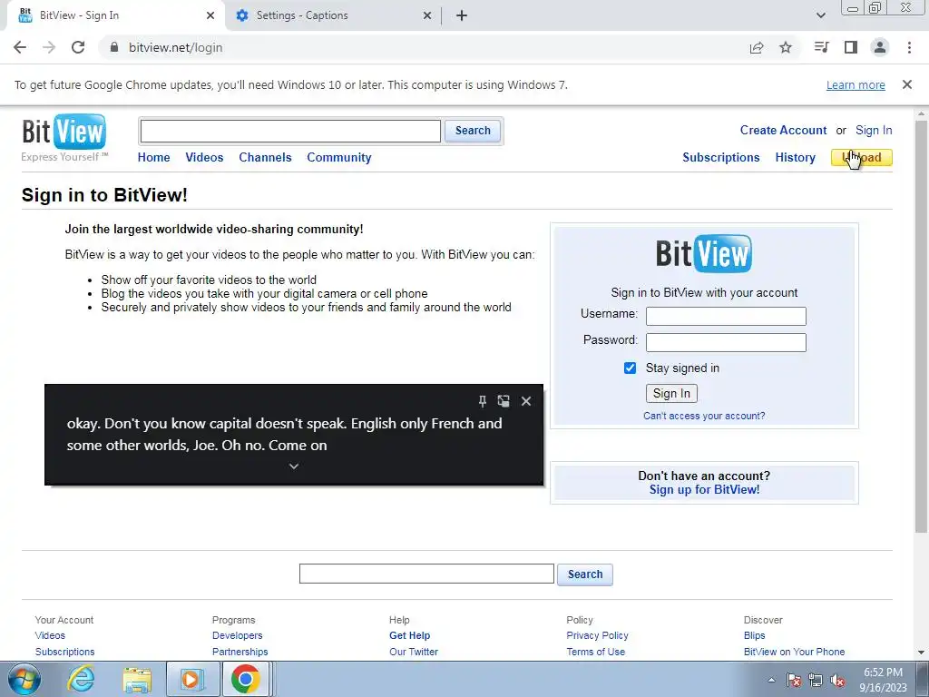This screenshot has width=929, height=697.
Task: Open Windows Explorer folder in taskbar
Action: tap(137, 680)
